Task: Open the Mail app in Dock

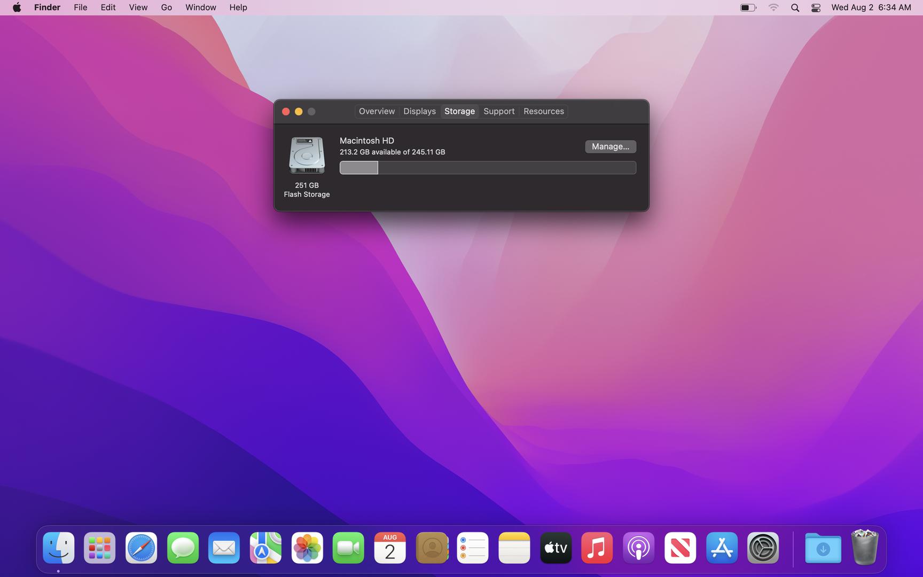Action: pos(224,548)
